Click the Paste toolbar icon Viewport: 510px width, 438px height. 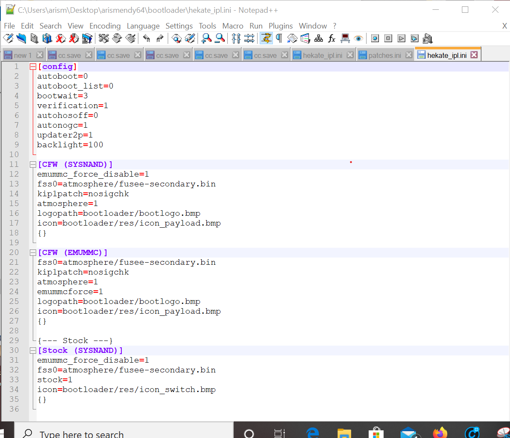click(130, 39)
